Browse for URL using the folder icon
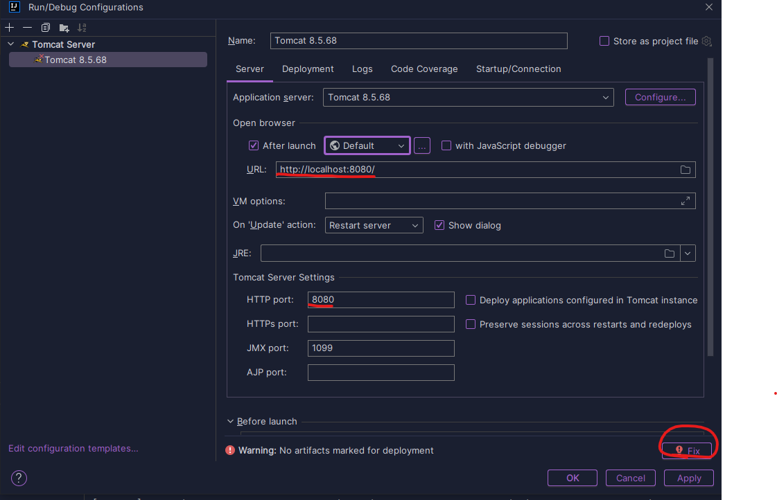The width and height of the screenshot is (777, 500). tap(686, 170)
